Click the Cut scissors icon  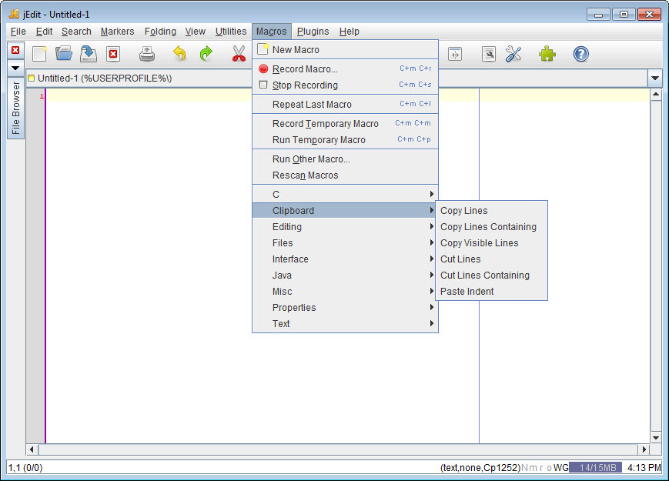click(x=239, y=54)
